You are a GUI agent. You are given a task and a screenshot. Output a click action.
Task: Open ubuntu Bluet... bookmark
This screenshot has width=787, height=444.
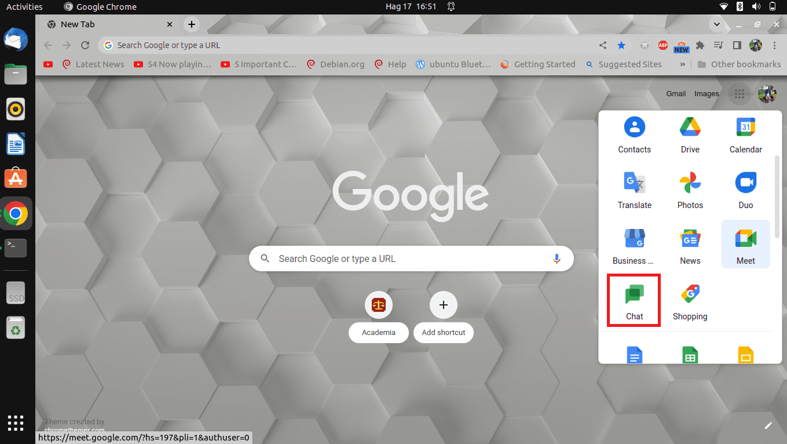453,64
